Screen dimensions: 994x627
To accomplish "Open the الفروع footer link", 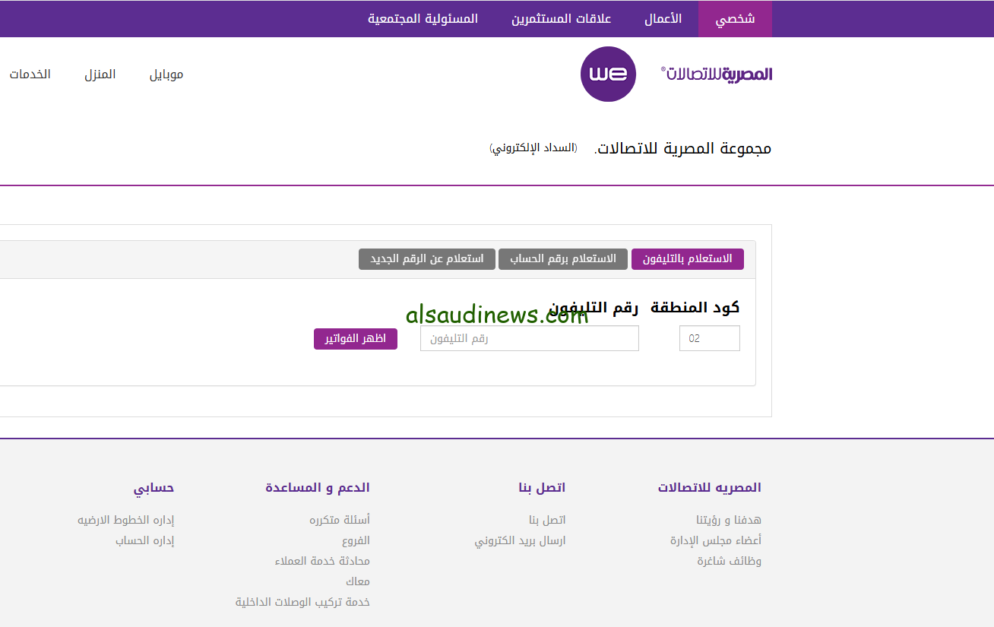I will 356,540.
